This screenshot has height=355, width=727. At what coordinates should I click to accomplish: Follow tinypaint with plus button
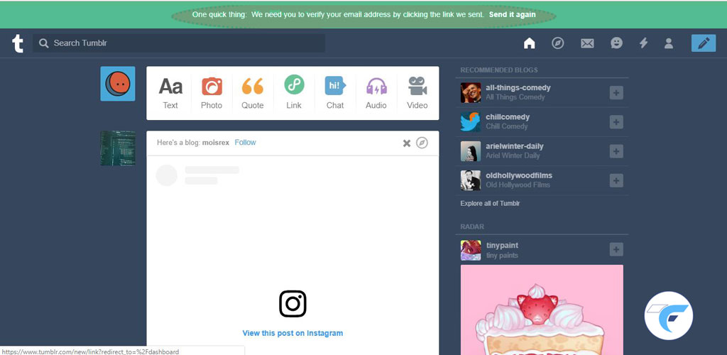pos(616,250)
